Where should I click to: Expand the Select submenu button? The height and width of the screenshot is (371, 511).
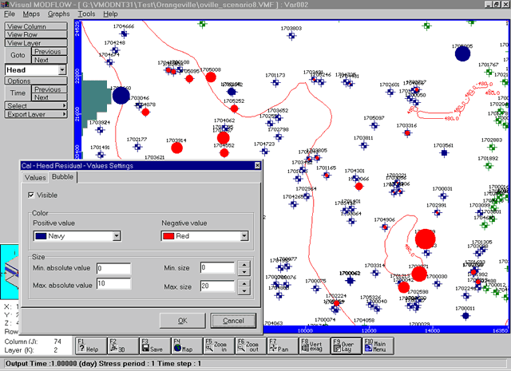[x=36, y=106]
